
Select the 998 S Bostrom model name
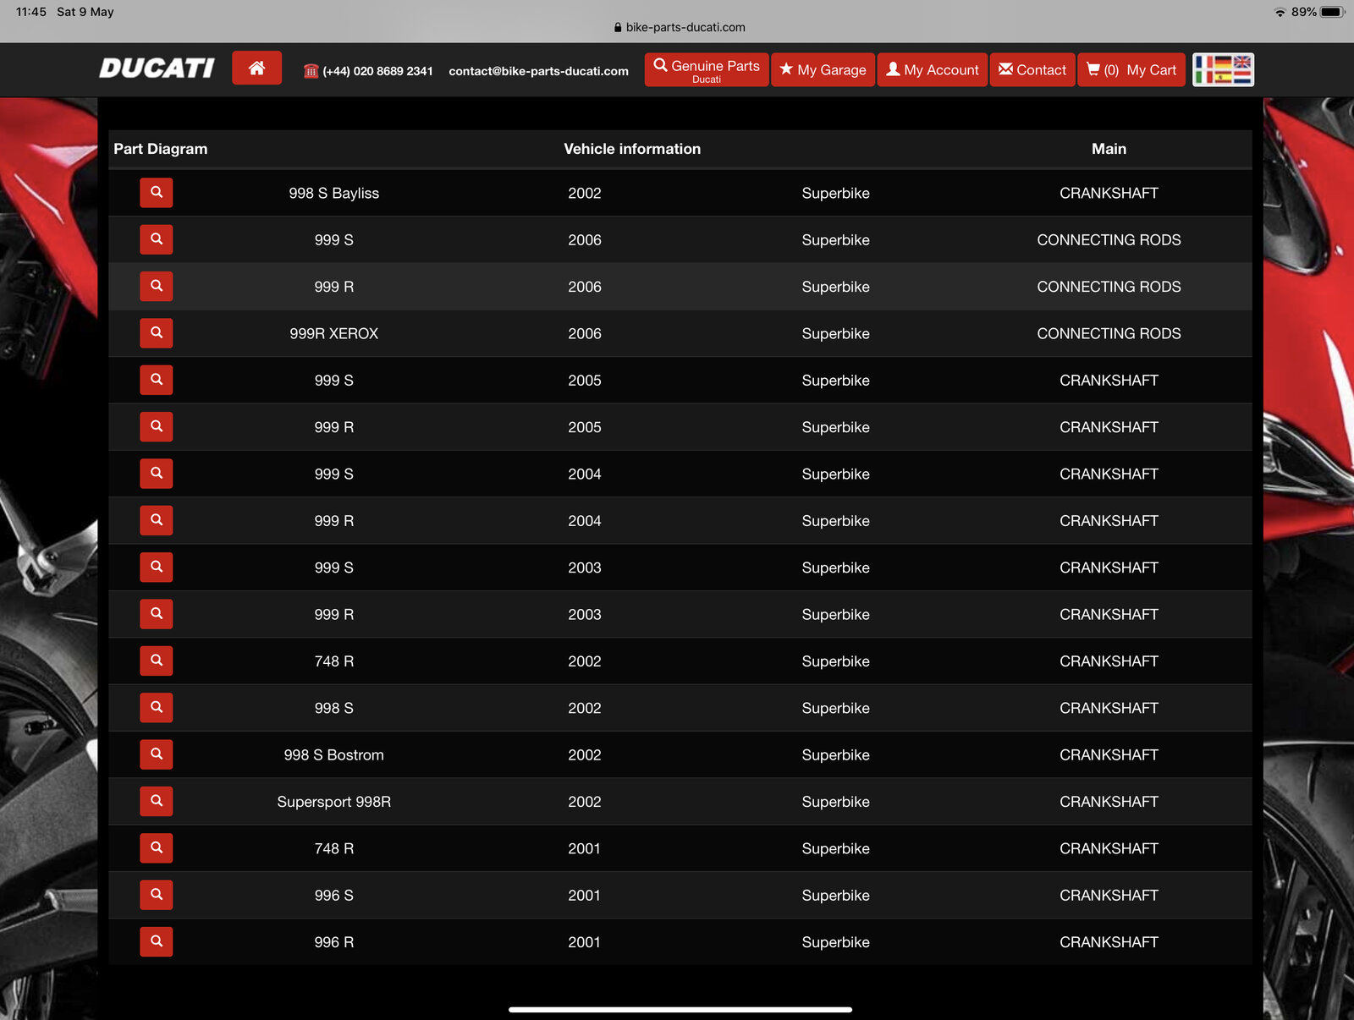(333, 754)
